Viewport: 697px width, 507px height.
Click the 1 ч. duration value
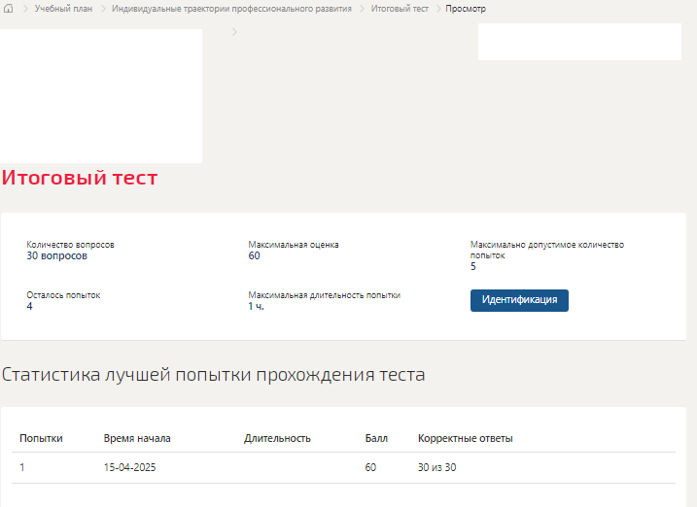256,306
